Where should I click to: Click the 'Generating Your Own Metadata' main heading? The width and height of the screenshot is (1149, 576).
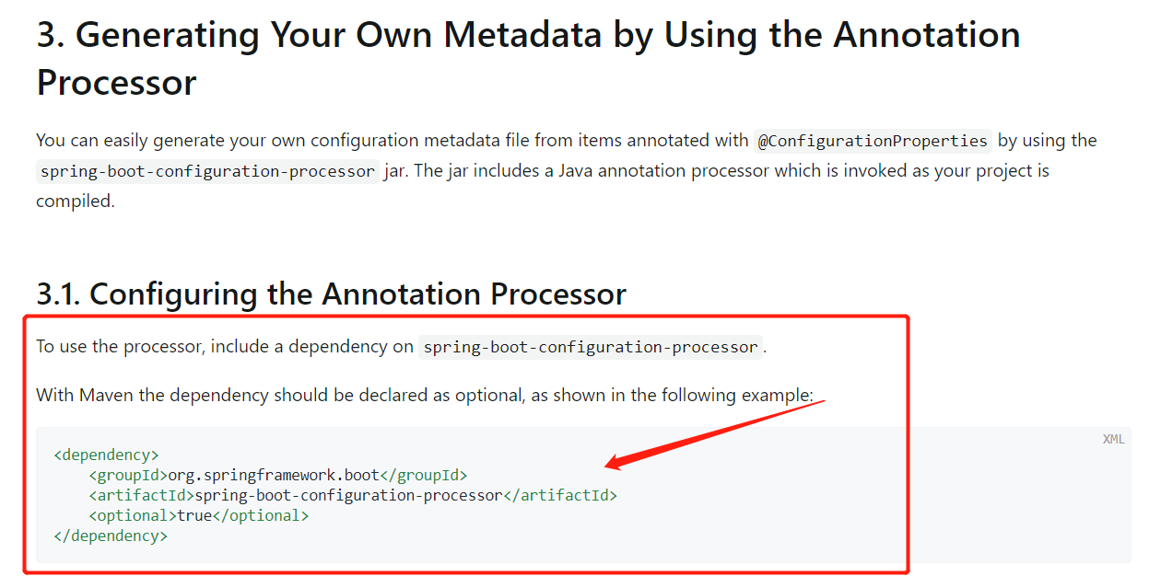[x=528, y=59]
